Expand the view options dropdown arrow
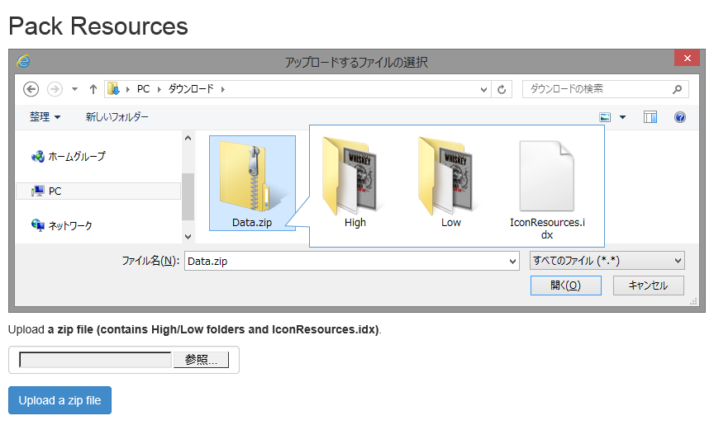The width and height of the screenshot is (714, 425). click(x=623, y=117)
